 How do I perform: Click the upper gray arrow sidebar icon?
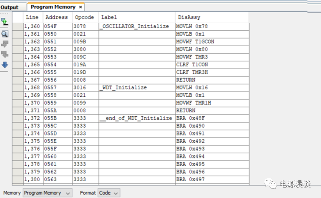point(5,44)
